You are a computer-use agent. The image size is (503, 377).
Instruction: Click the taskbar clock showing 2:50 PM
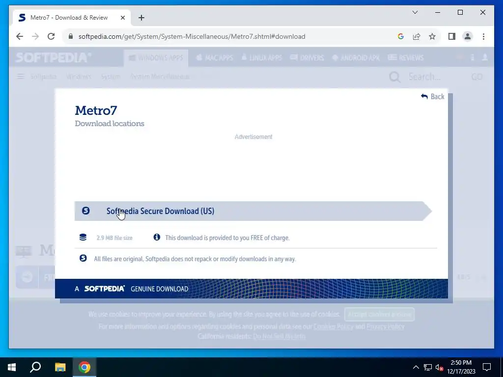[x=461, y=367]
